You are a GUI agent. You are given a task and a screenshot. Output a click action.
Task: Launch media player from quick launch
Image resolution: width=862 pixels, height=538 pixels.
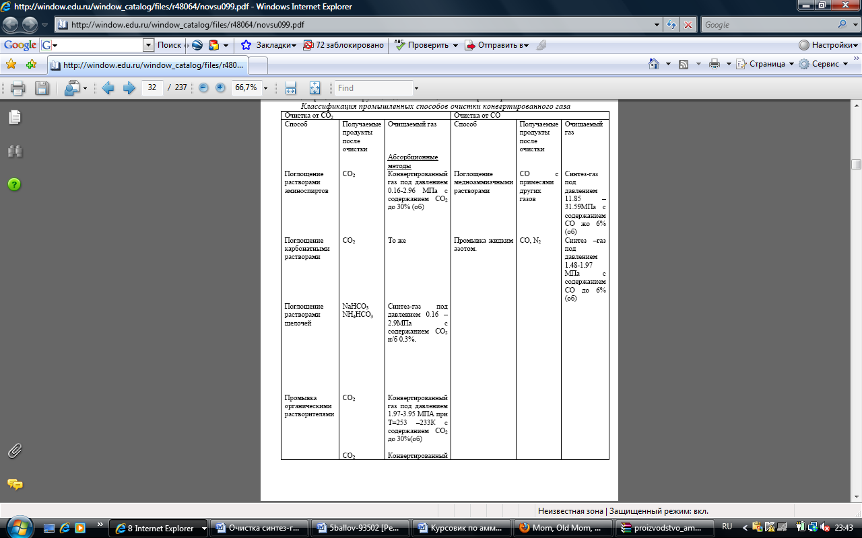[x=80, y=528]
